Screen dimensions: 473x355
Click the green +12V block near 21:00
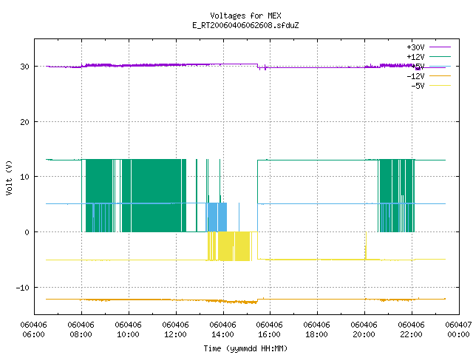[386, 195]
